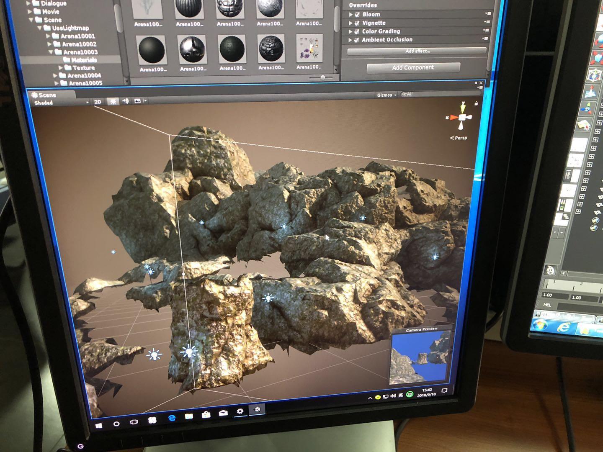
Task: Select the Materials folder
Action: click(80, 60)
